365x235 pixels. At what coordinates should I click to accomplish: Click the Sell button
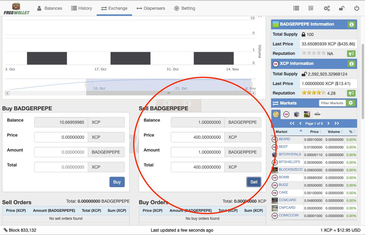(254, 182)
